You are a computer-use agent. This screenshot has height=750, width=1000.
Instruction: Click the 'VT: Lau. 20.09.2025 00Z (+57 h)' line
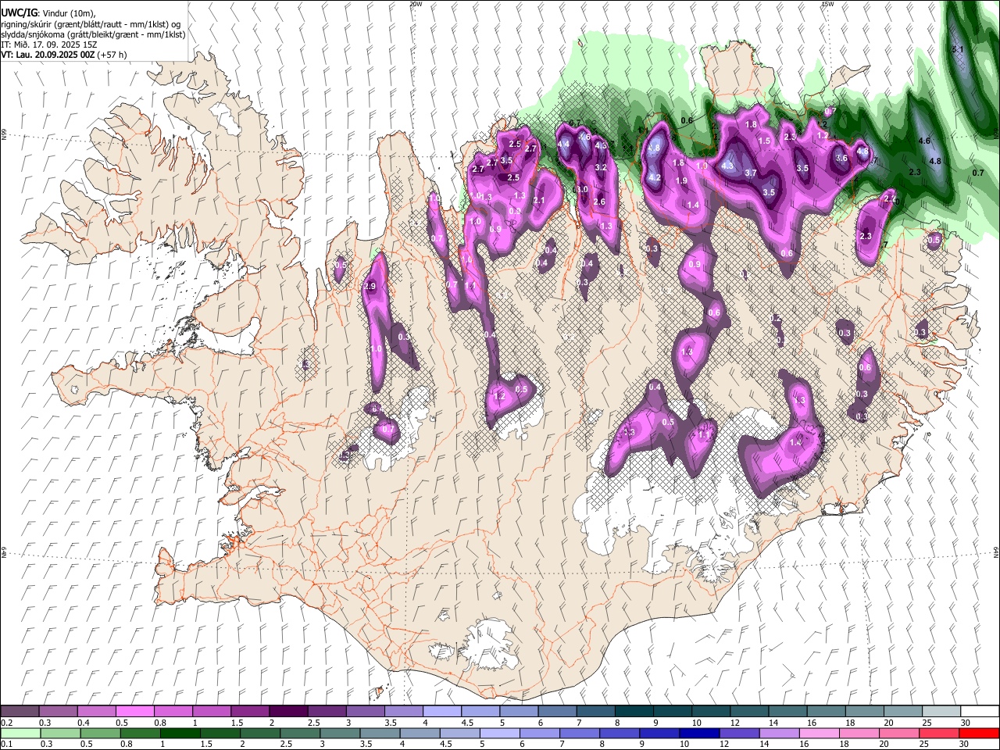tap(64, 55)
